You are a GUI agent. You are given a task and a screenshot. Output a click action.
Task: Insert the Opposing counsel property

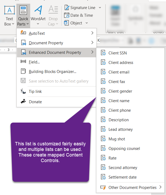tap(131, 149)
